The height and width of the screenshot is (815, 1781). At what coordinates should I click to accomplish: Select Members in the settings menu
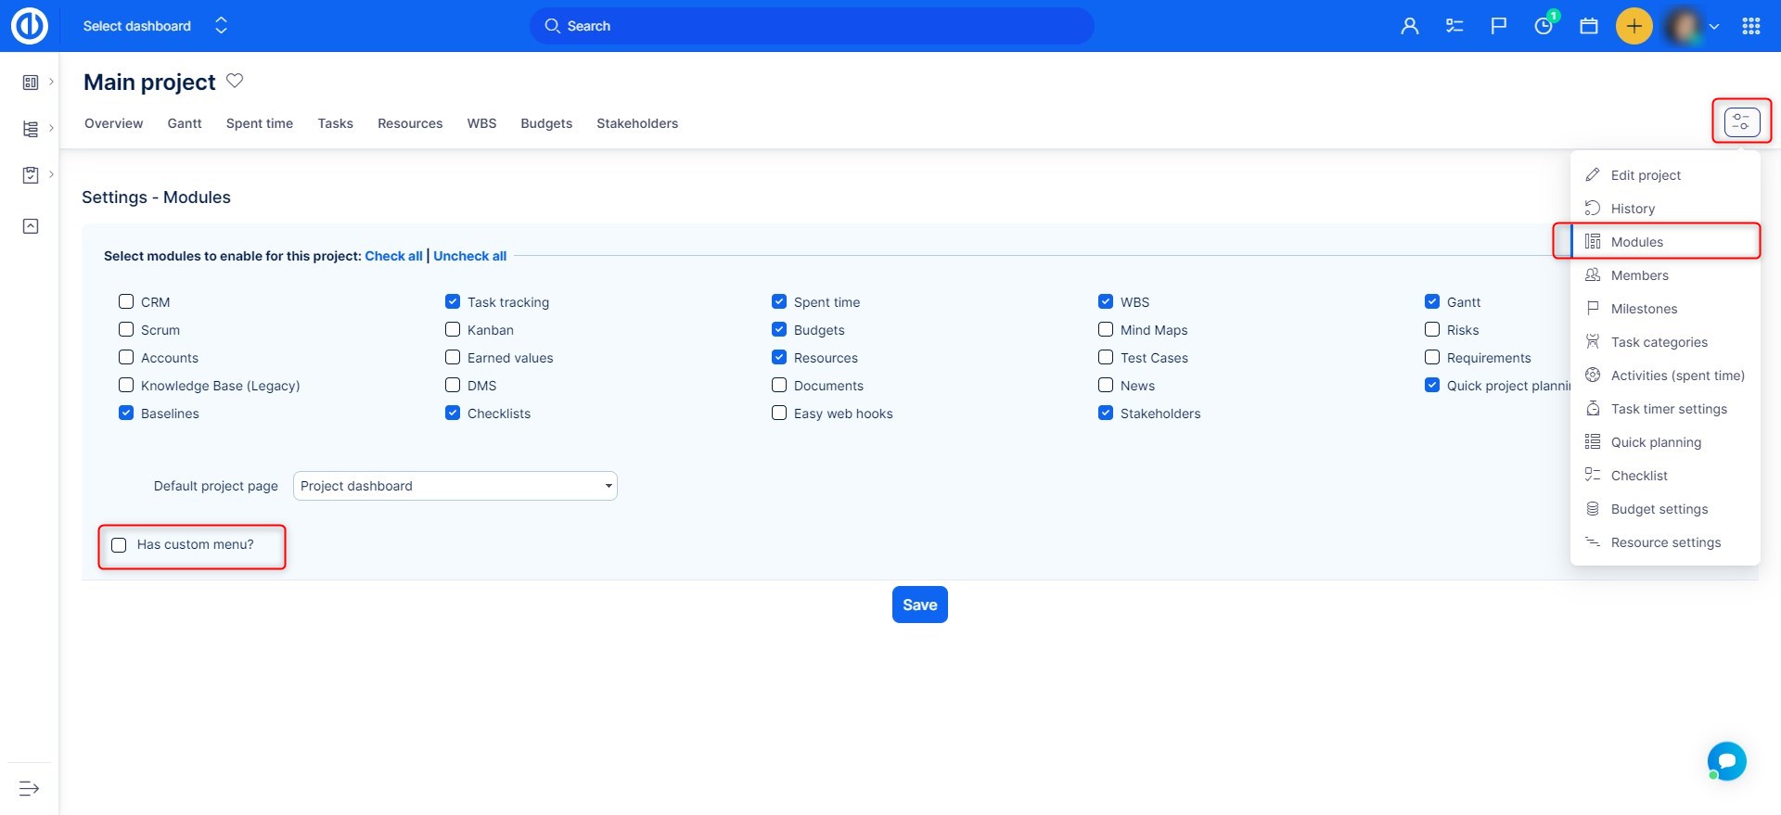[1639, 275]
